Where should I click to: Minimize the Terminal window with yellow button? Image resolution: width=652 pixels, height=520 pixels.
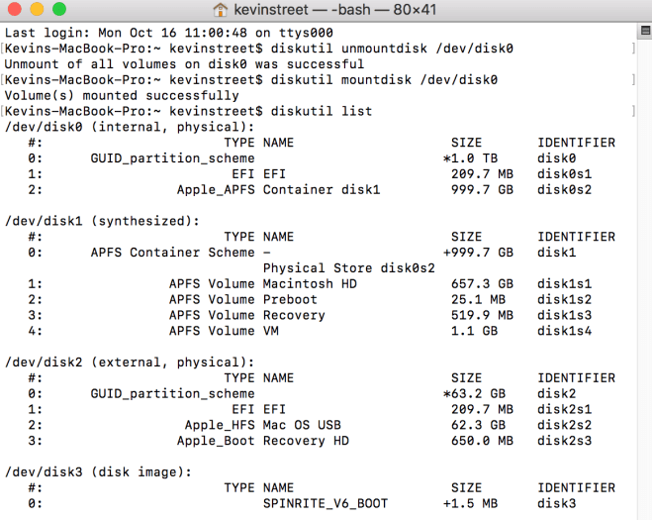pos(37,10)
